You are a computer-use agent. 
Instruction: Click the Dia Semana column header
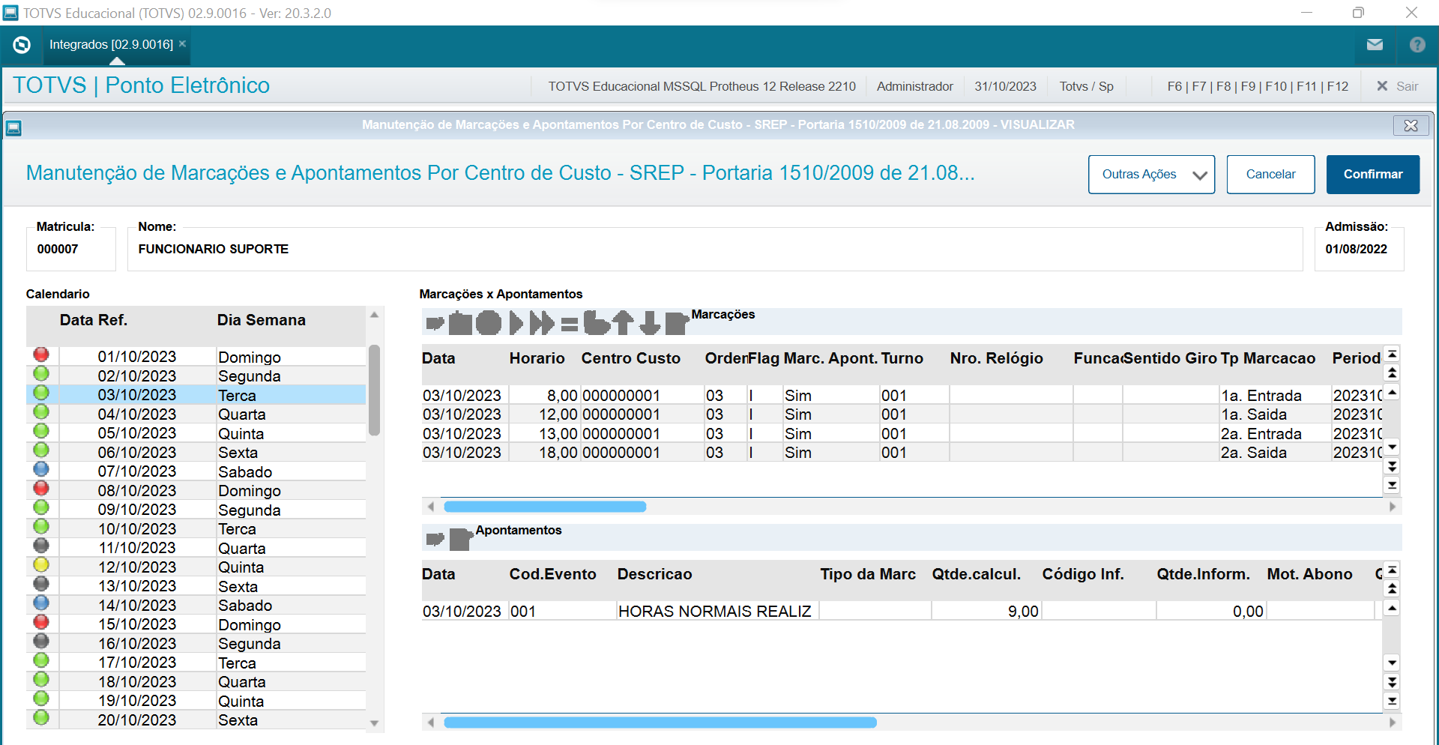(262, 320)
